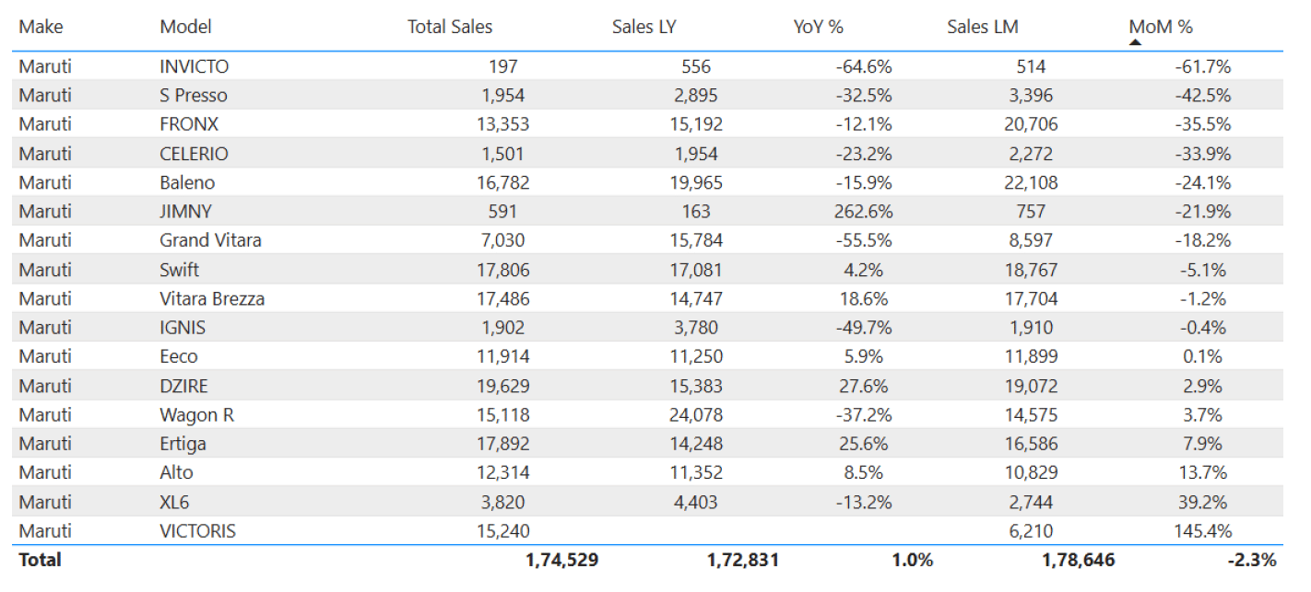Select the Sales LY column header
Screen dimensions: 1311x592
tap(644, 27)
